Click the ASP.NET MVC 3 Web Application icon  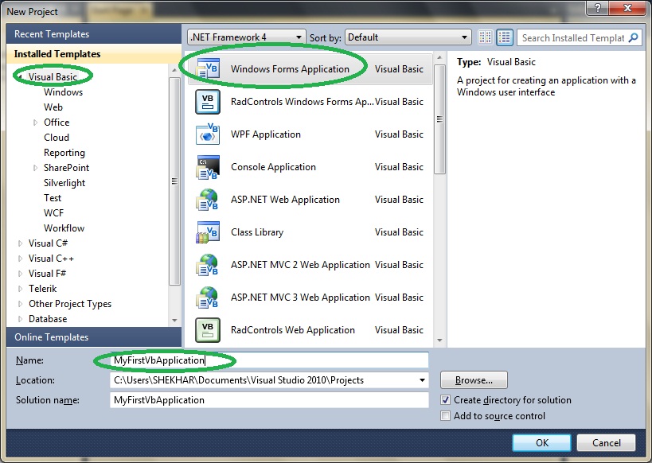tap(208, 298)
